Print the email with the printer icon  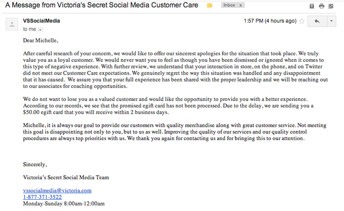coord(321,6)
